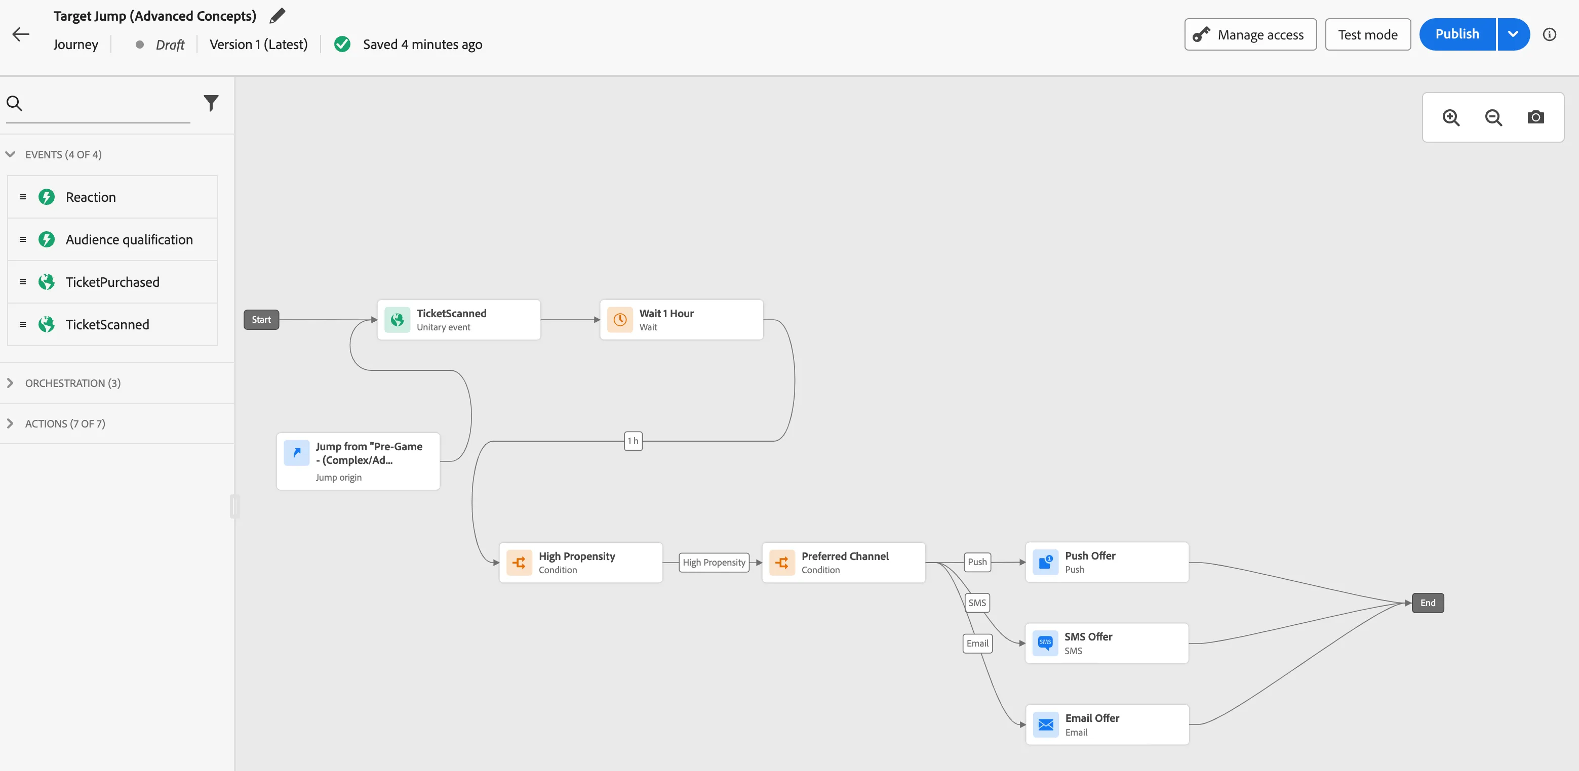This screenshot has height=771, width=1579.
Task: Open journey info icon next to Publish
Action: pos(1549,34)
